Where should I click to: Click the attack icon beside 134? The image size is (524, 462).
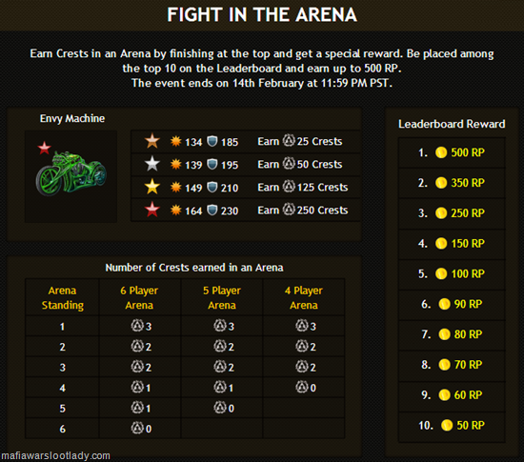pyautogui.click(x=176, y=141)
